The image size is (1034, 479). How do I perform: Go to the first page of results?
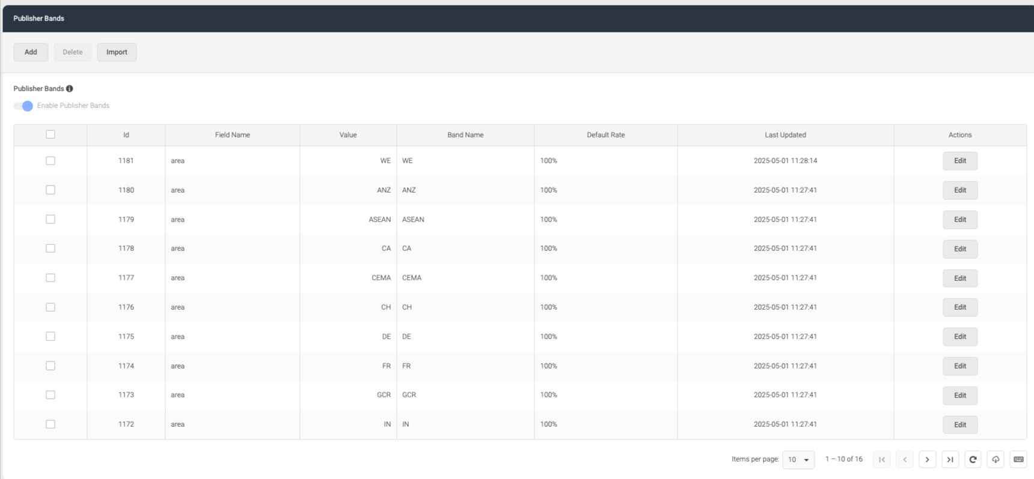[x=882, y=460]
